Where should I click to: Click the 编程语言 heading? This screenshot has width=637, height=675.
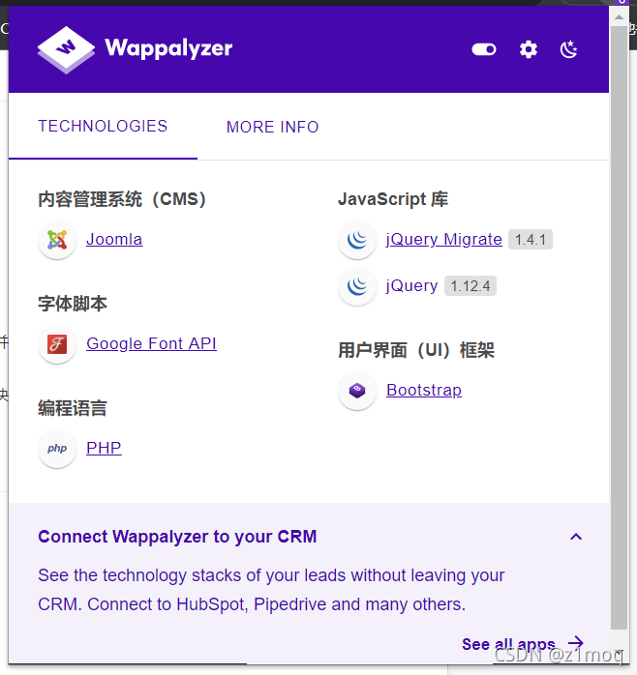(x=73, y=408)
